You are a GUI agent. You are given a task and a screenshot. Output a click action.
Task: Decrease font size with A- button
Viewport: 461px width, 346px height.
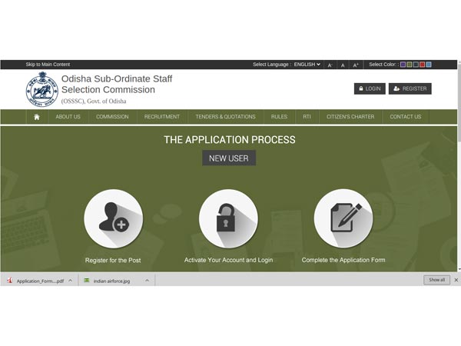click(330, 65)
